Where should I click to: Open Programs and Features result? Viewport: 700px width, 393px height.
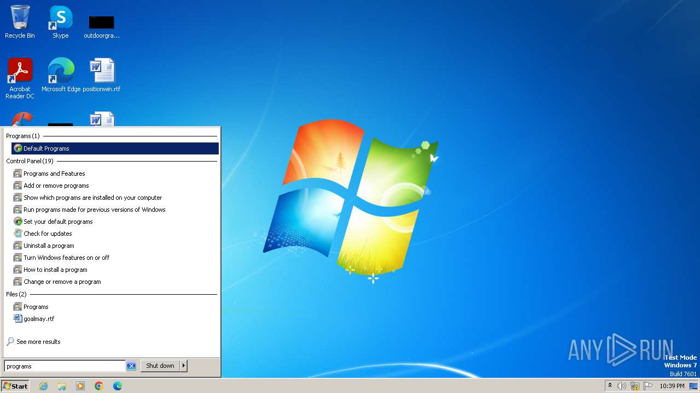(115, 174)
